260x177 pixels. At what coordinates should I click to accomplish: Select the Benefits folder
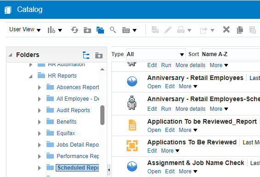[66, 122]
